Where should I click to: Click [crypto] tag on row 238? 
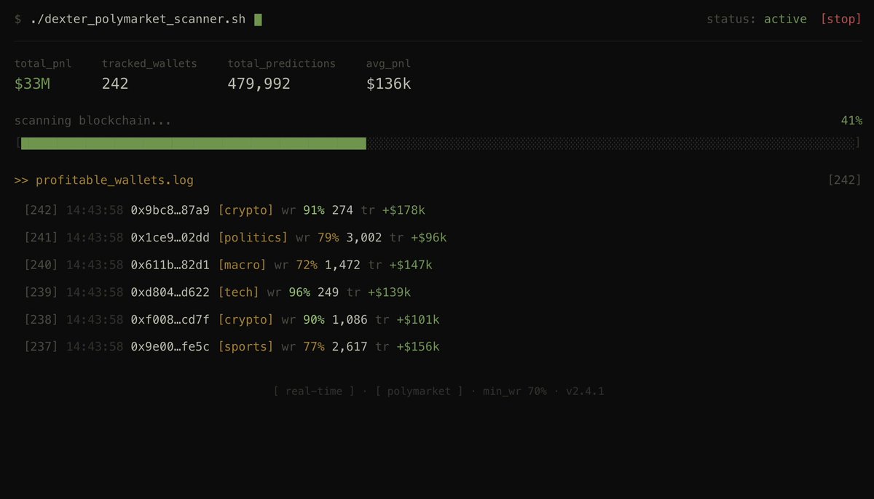coord(245,320)
